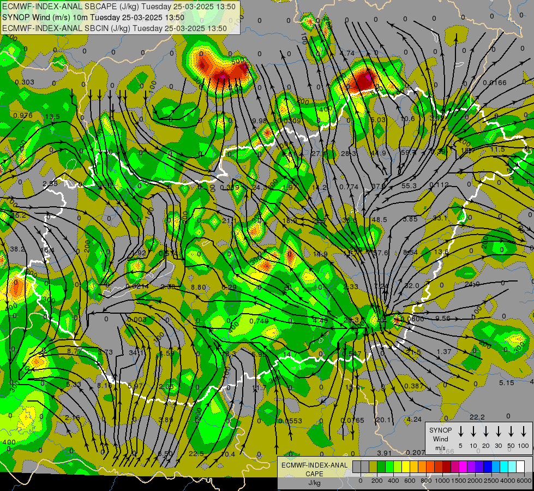The image size is (534, 491).
Task: Click the 'J/kg' unit label in legend
Action: point(314,483)
